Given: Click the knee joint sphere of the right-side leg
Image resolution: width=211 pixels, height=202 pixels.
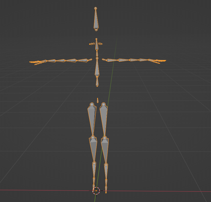Looking at the screenshot, I should [105, 138].
